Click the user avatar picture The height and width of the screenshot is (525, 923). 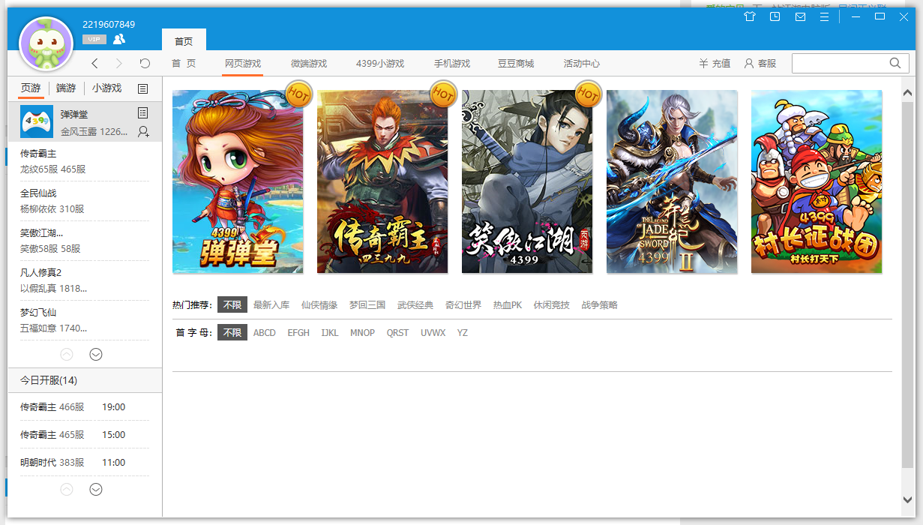coord(45,43)
